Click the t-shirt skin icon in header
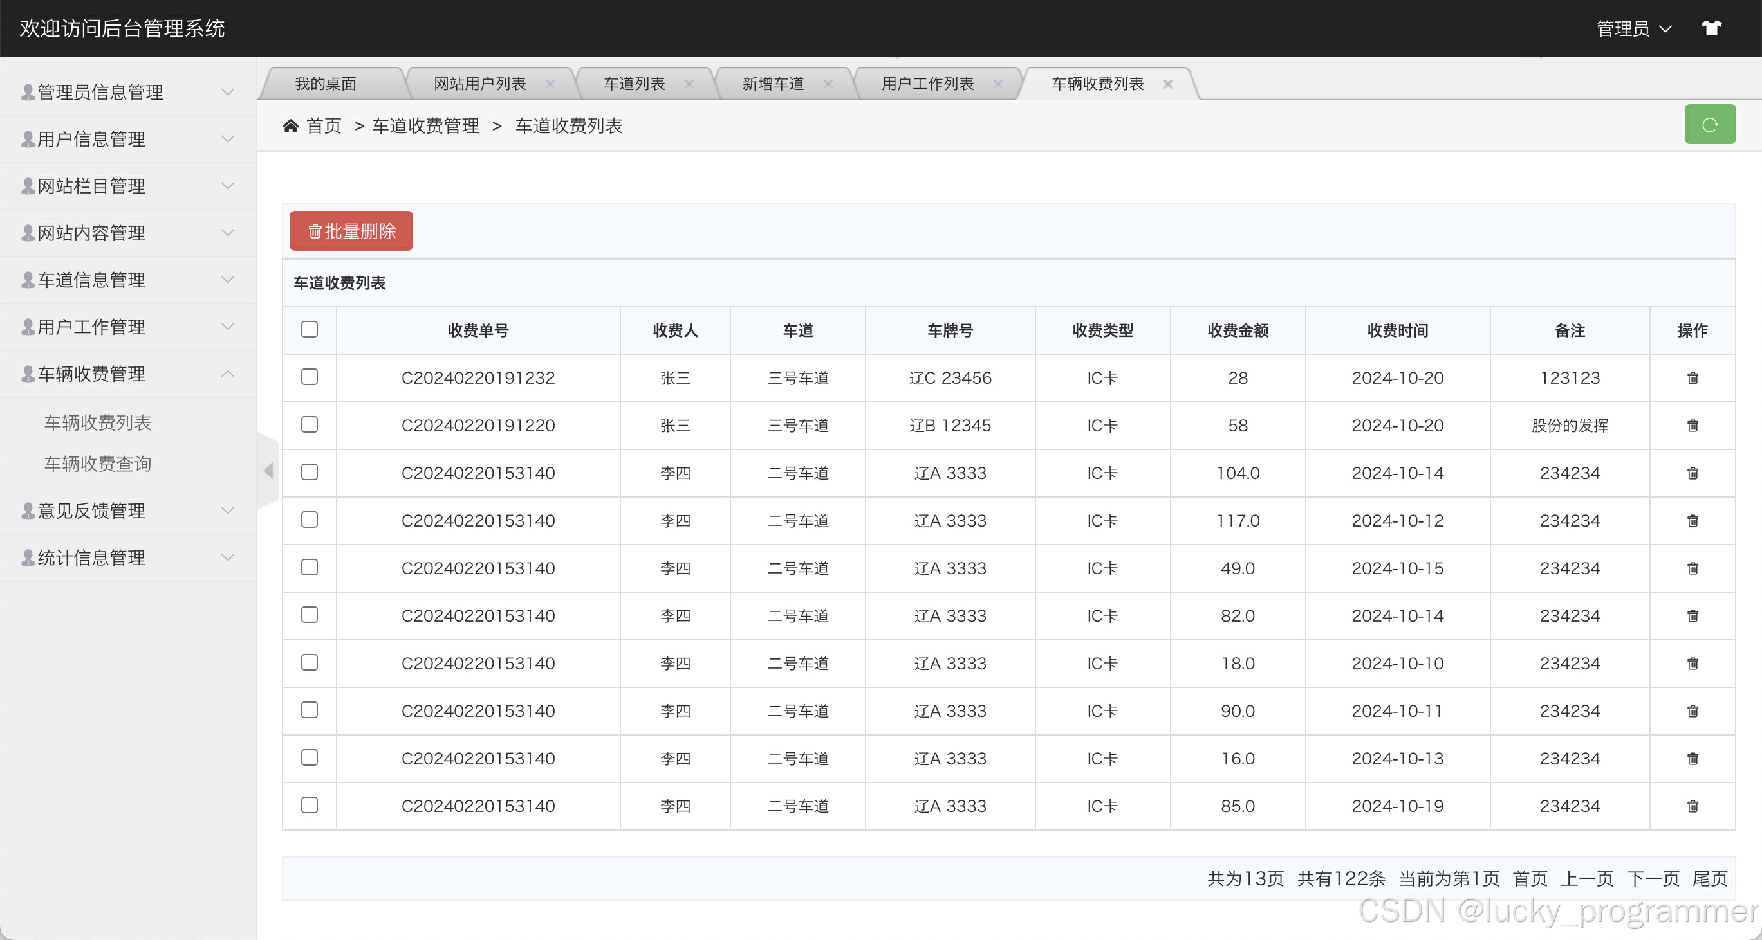The height and width of the screenshot is (940, 1762). point(1711,28)
